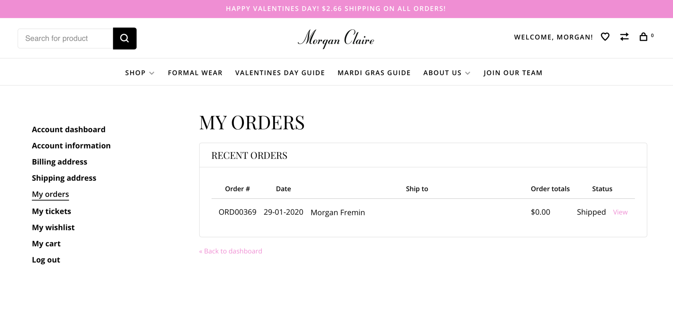Select My orders in sidebar

coord(50,194)
